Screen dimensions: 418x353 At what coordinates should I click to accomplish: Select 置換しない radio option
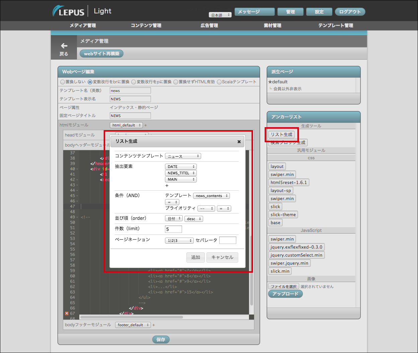pos(63,82)
